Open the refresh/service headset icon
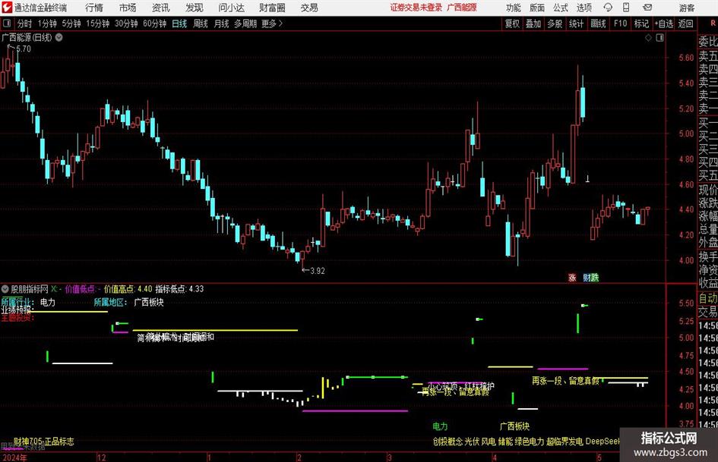 (x=608, y=8)
